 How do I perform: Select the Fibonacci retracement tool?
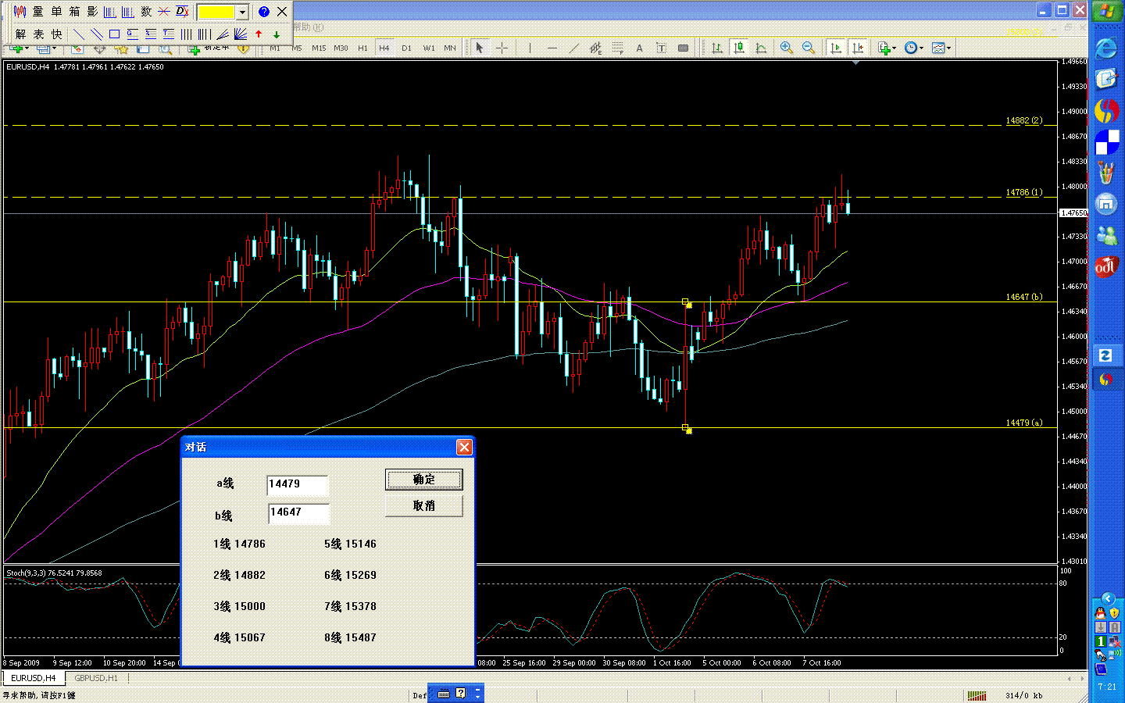pos(617,48)
